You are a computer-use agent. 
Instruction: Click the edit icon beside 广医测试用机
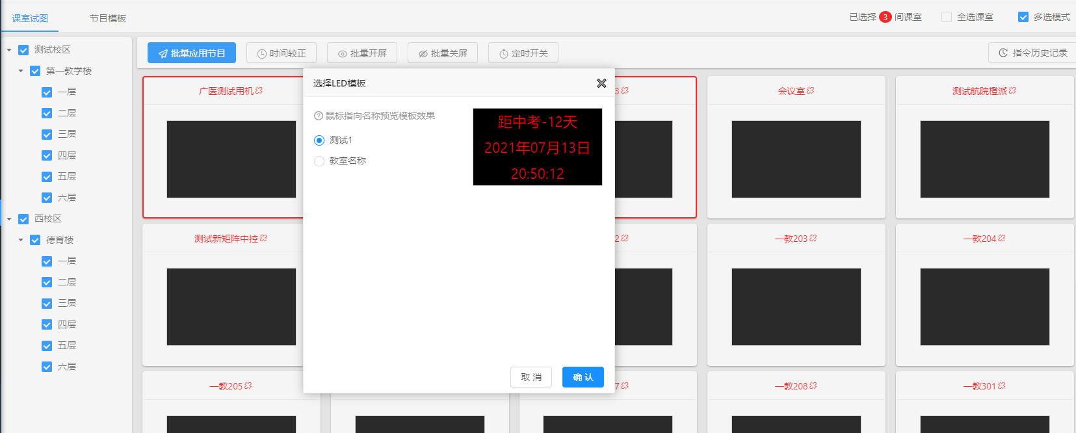tap(259, 90)
